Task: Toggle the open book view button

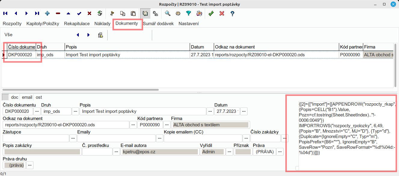Action: tap(145, 13)
